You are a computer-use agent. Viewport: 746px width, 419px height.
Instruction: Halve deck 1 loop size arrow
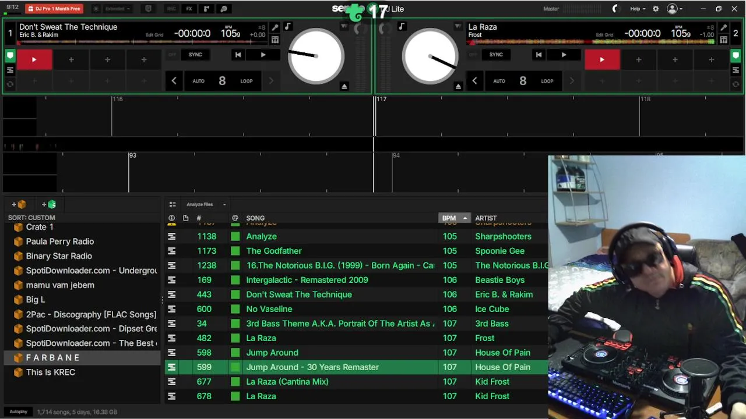pyautogui.click(x=174, y=81)
